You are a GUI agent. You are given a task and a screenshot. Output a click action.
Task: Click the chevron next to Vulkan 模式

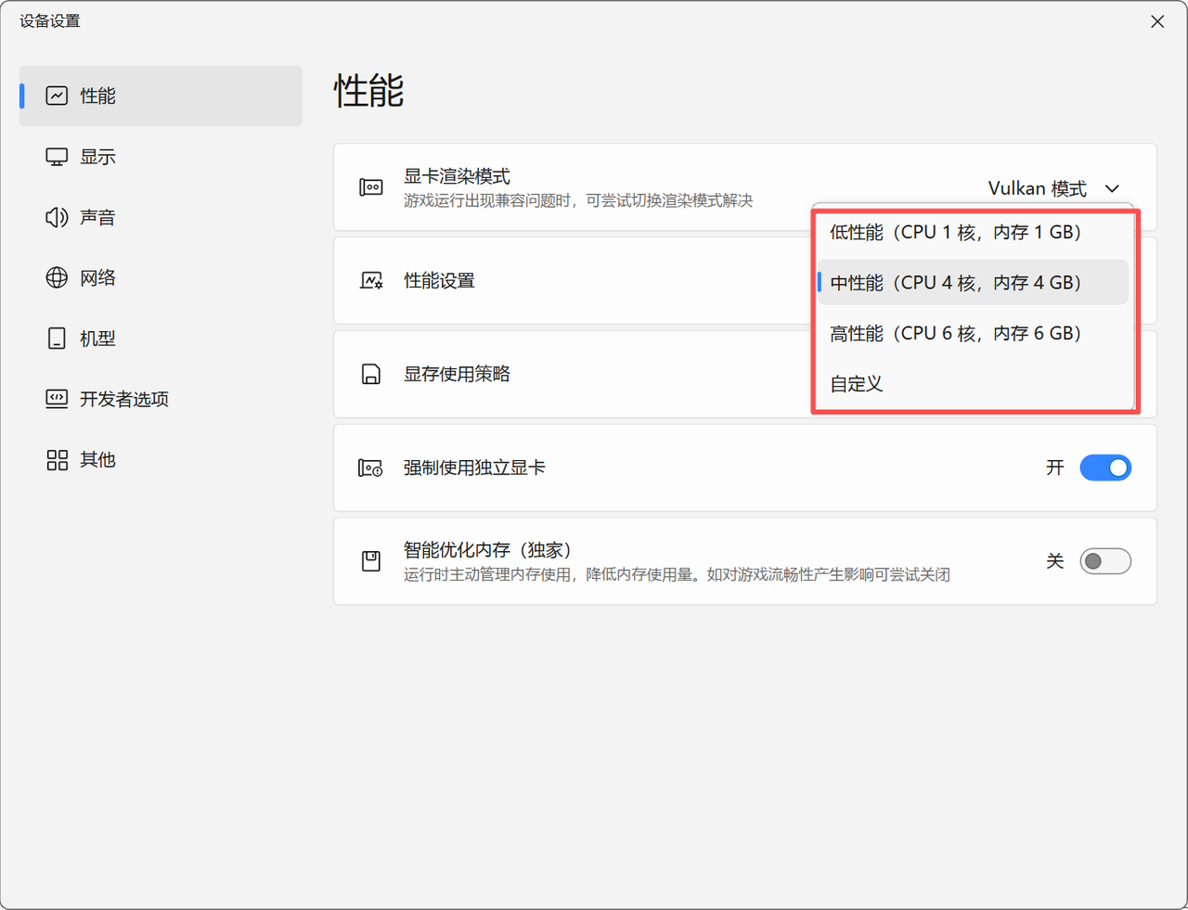[x=1112, y=188]
